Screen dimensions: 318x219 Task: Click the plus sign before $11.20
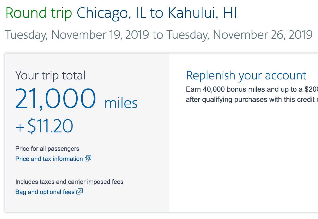(20, 128)
